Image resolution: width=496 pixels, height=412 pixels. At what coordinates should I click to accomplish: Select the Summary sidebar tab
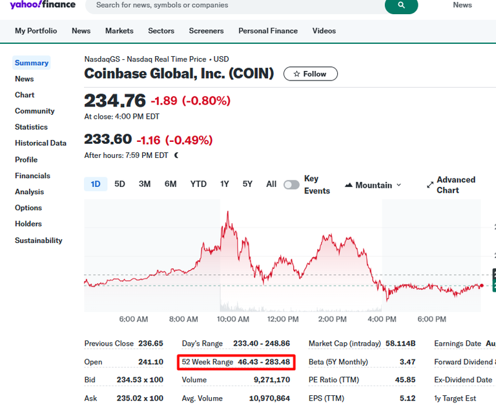pos(31,63)
